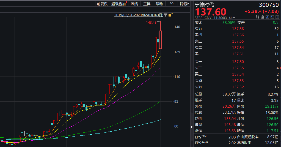This screenshot has height=147, width=281.
Task: Click the EPS TTM value 2.03
Action: (x=232, y=137)
